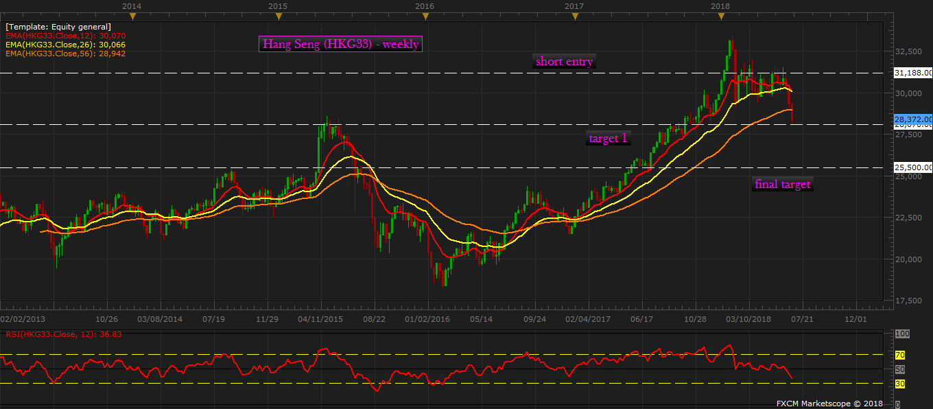Click the RSI 30 oversold level tag
Screen dimensions: 933x409
coord(900,384)
